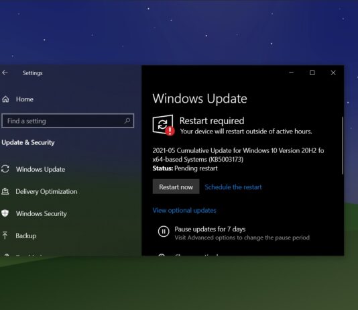The height and width of the screenshot is (310, 358).
Task: Go back using the Settings back arrow
Action: click(5, 72)
